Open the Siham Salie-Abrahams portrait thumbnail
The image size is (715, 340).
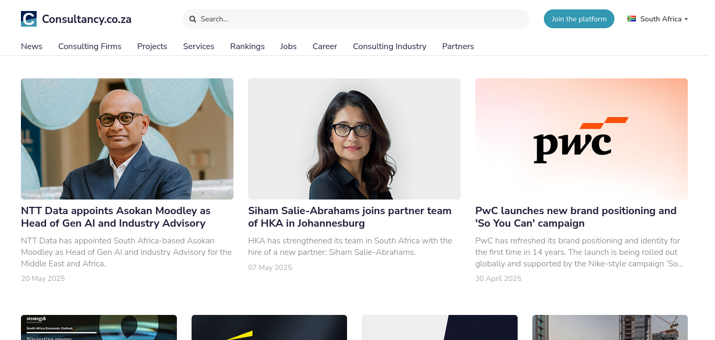[354, 139]
